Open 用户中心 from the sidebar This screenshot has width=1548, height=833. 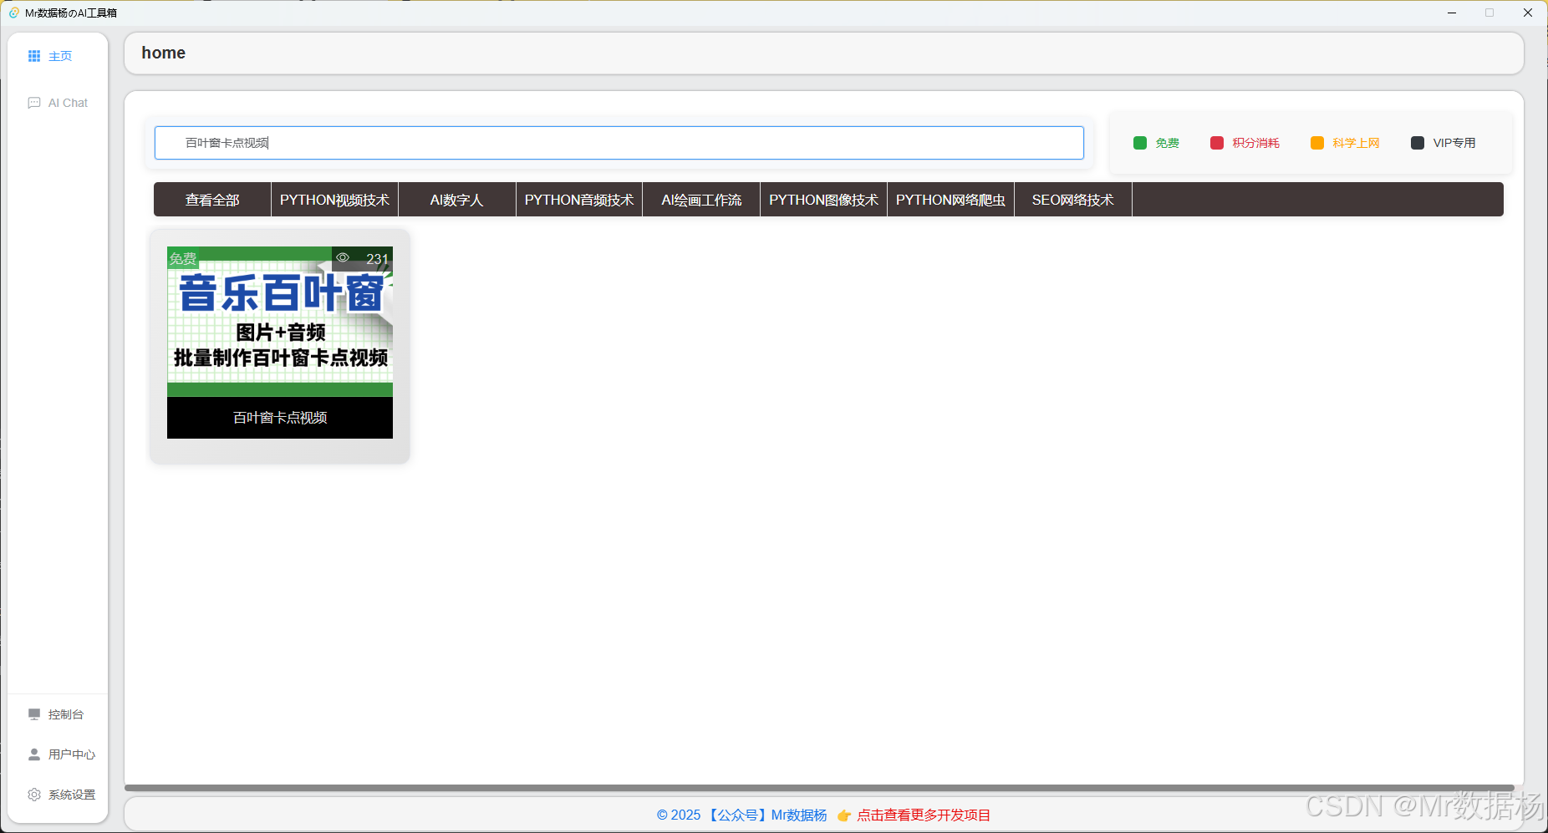[x=57, y=754]
